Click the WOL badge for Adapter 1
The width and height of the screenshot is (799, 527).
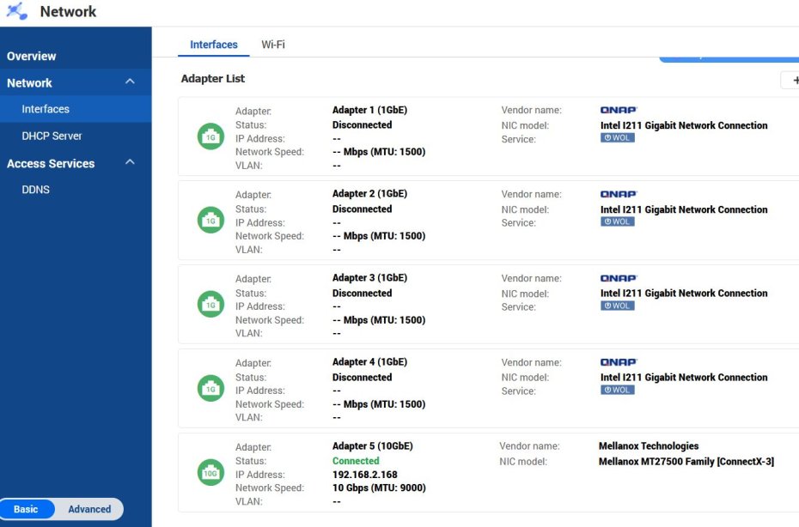tap(617, 137)
